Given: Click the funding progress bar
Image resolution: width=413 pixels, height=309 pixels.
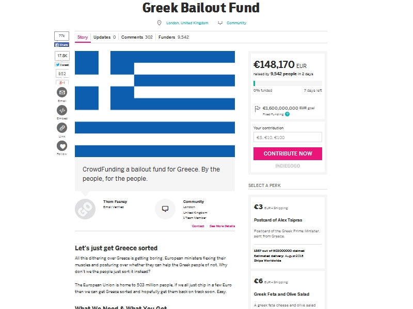Looking at the screenshot, I should tap(288, 83).
